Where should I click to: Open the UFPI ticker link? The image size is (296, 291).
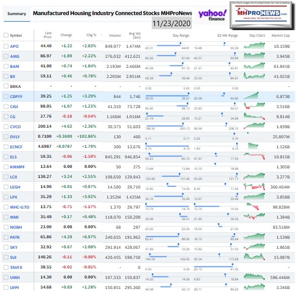point(15,287)
